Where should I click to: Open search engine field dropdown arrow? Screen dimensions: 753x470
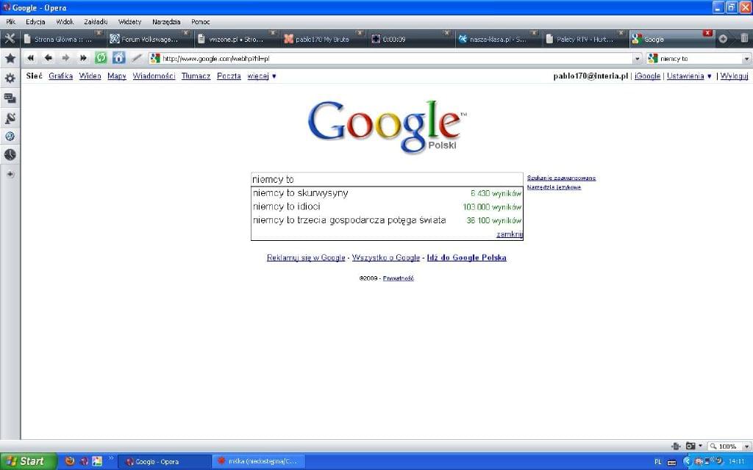[x=747, y=59]
